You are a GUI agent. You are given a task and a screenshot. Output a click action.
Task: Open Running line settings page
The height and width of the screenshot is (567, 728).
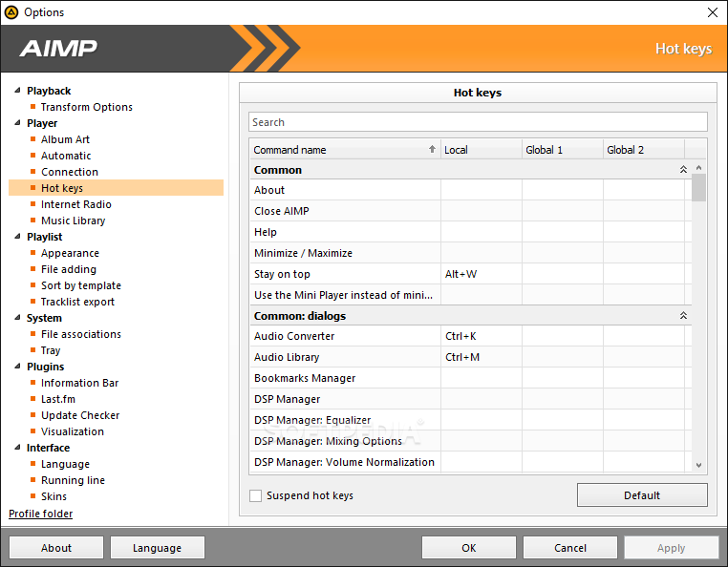click(73, 480)
